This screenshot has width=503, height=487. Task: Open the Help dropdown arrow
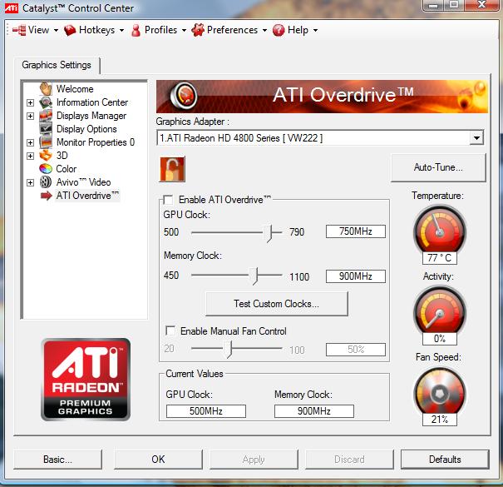(315, 31)
